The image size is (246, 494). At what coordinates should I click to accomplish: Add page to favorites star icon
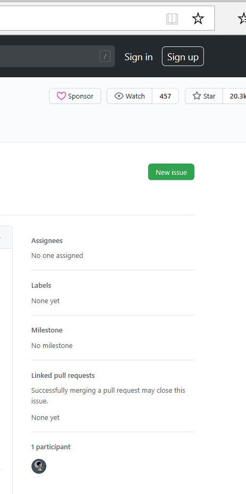point(198,19)
